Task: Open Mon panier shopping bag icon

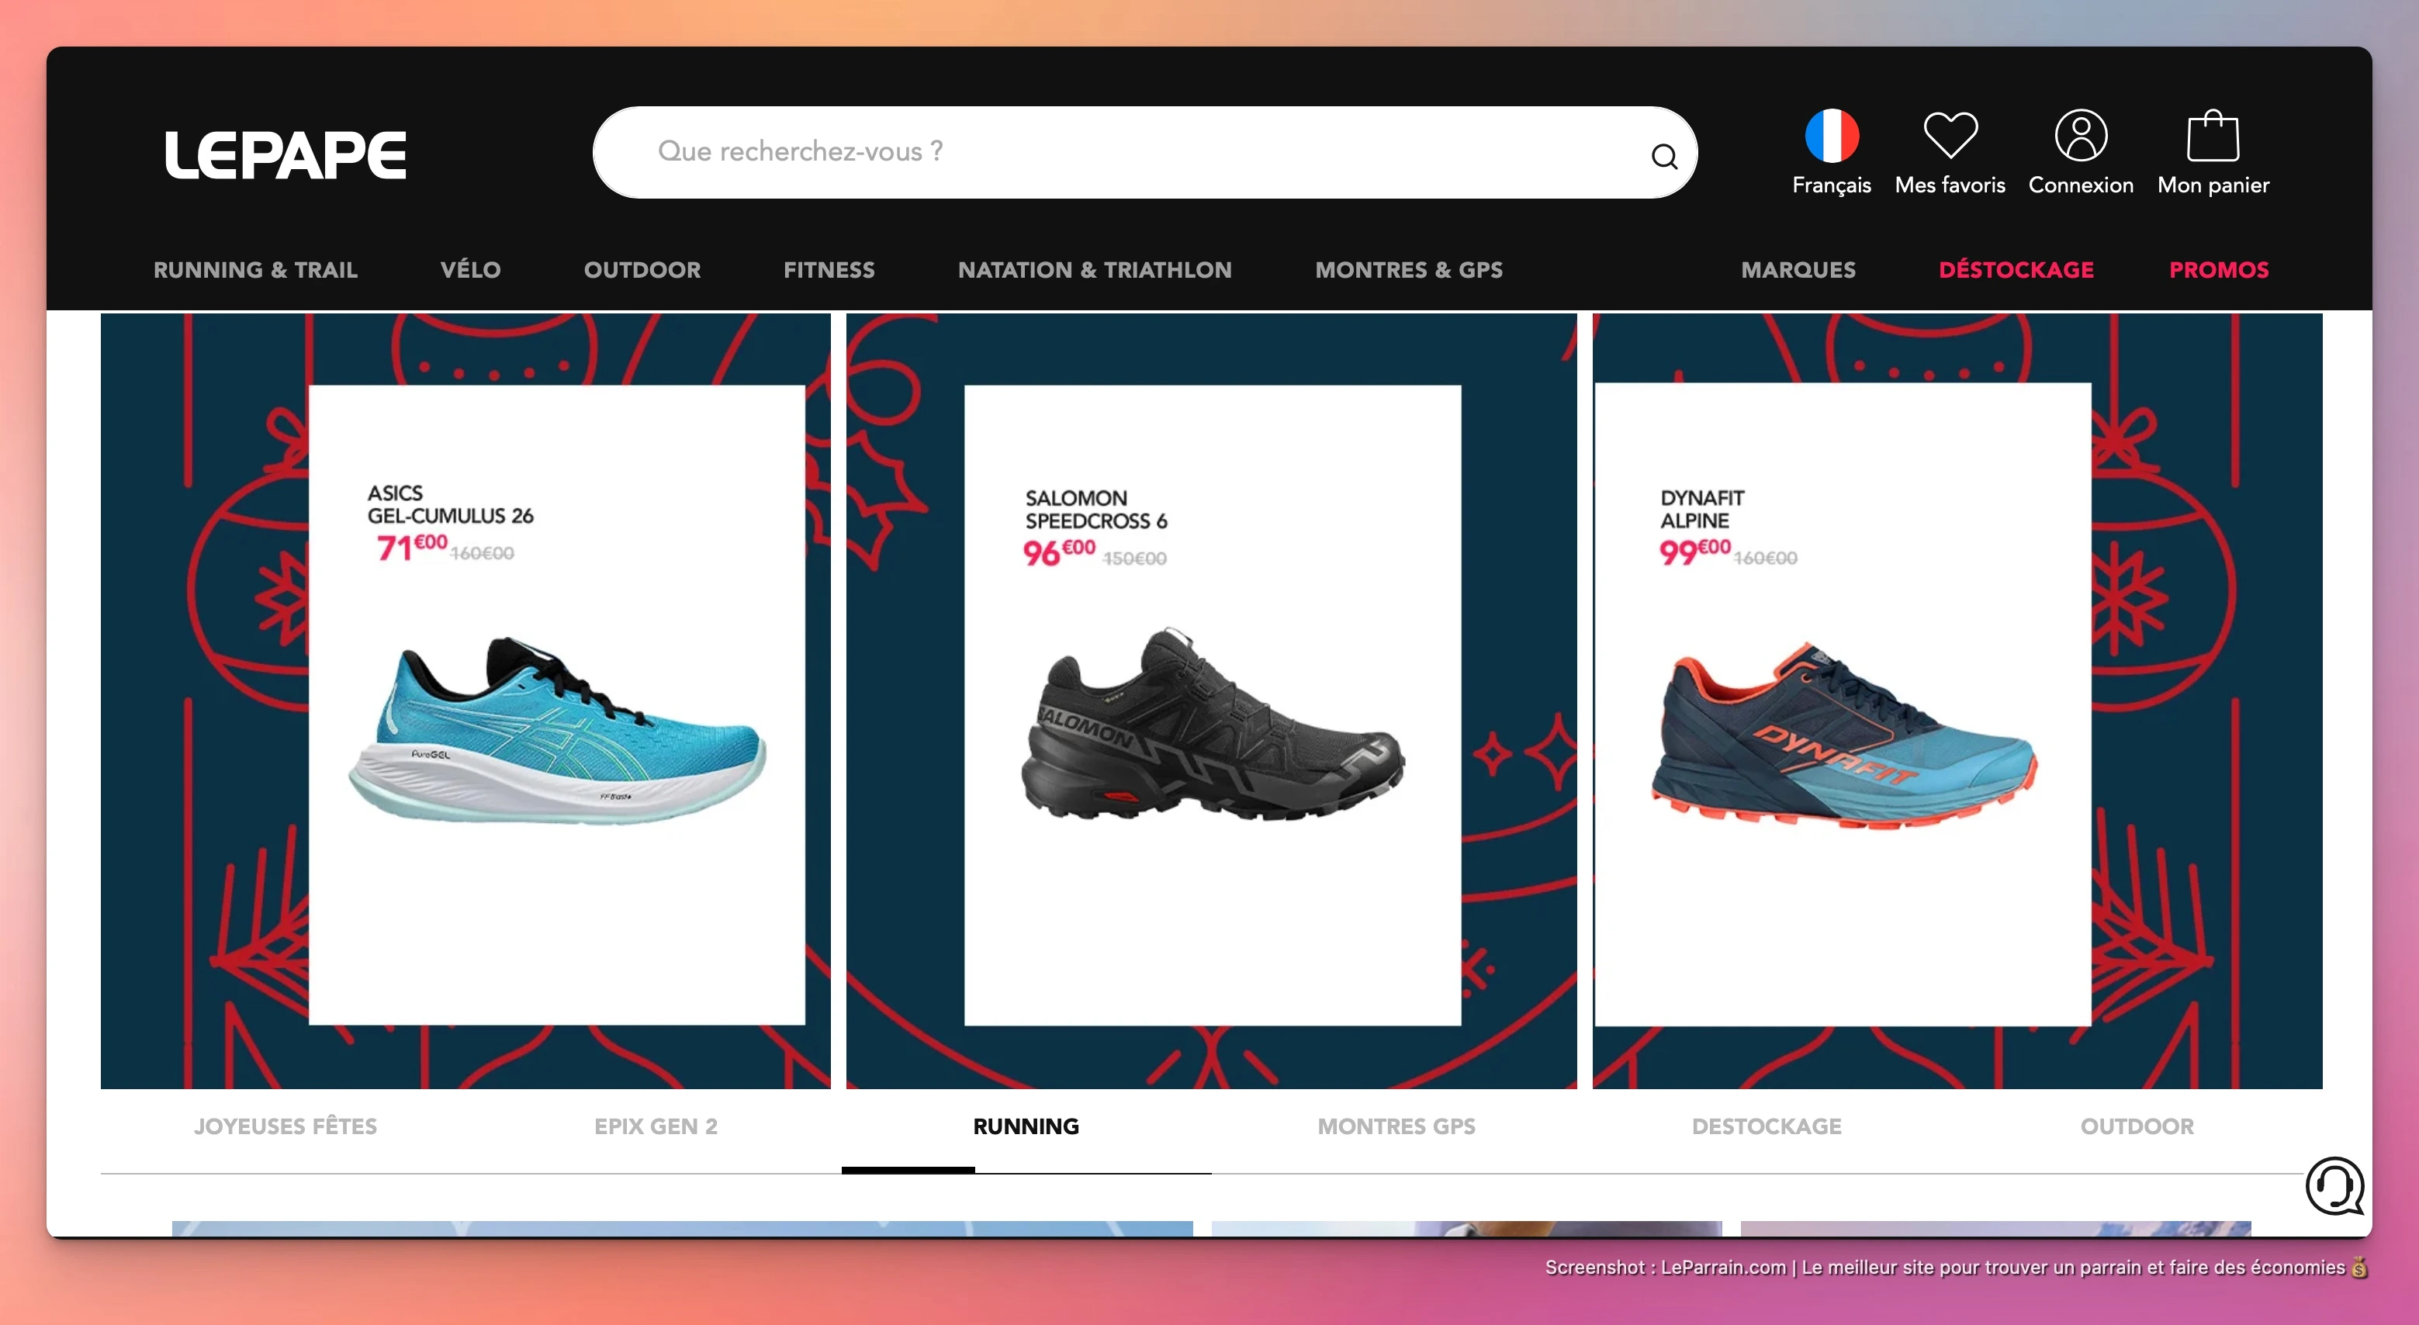Action: 2213,137
